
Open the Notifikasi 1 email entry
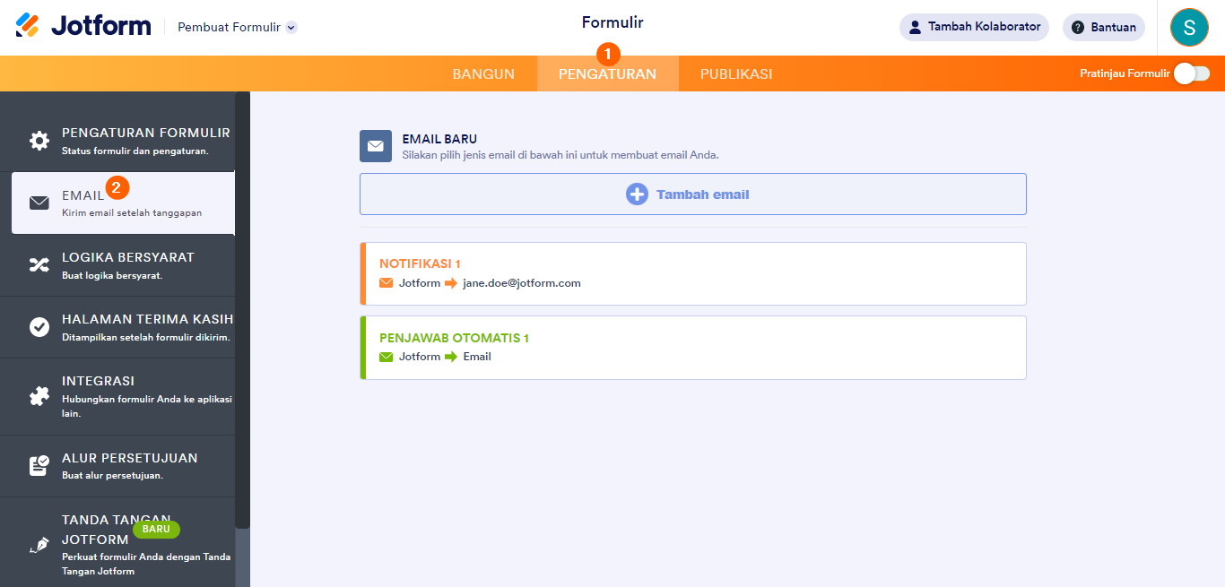(x=692, y=273)
